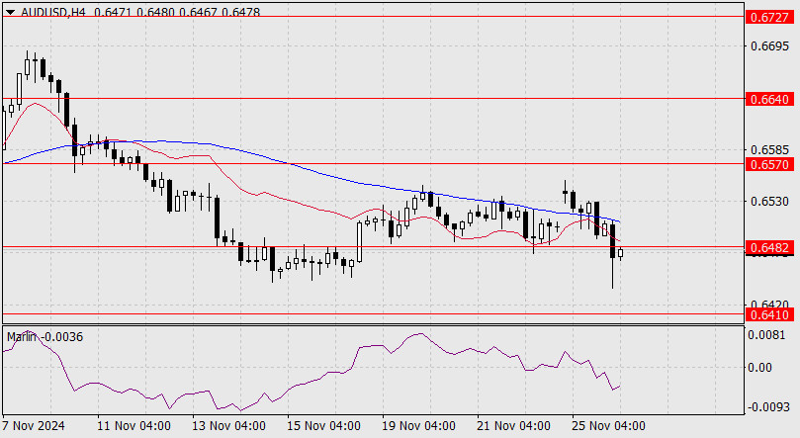800x438 pixels.
Task: Click the 21 Nov 04:00 time axis label
Action: tap(513, 426)
